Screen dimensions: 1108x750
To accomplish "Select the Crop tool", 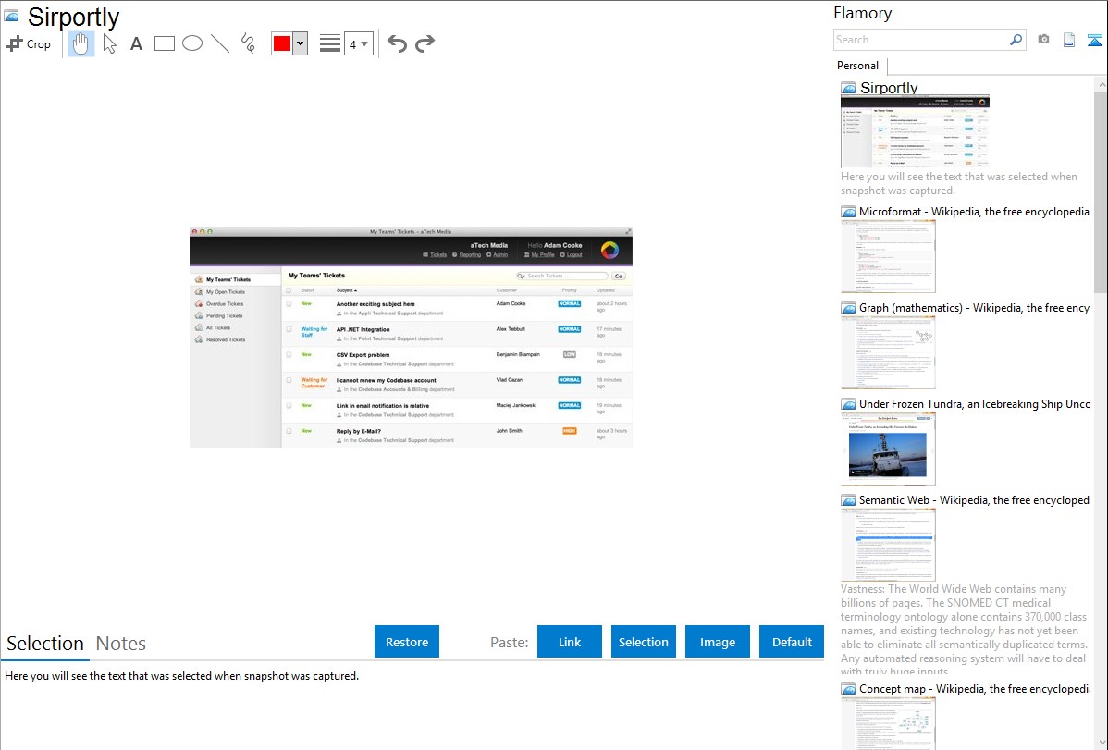I will point(29,43).
